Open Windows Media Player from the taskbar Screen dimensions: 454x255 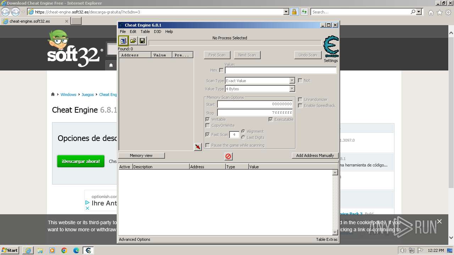[x=52, y=250]
